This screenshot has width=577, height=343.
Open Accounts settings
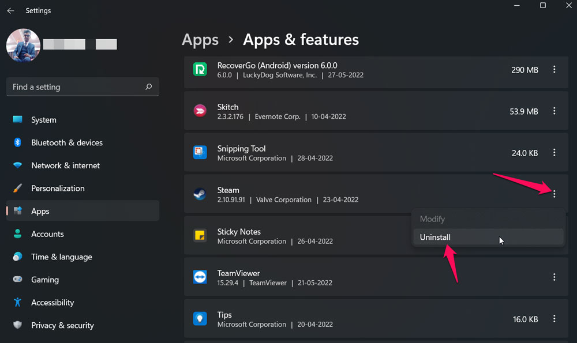pos(83,234)
